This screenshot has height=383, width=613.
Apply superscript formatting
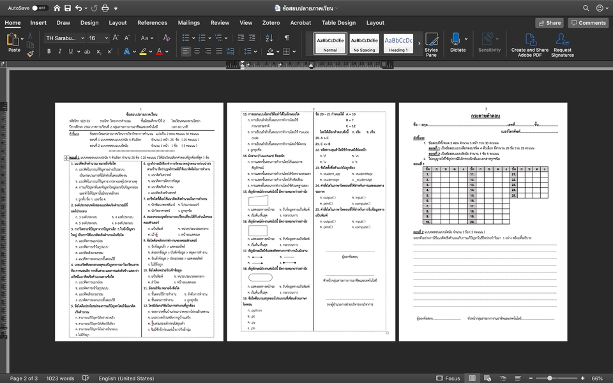110,51
